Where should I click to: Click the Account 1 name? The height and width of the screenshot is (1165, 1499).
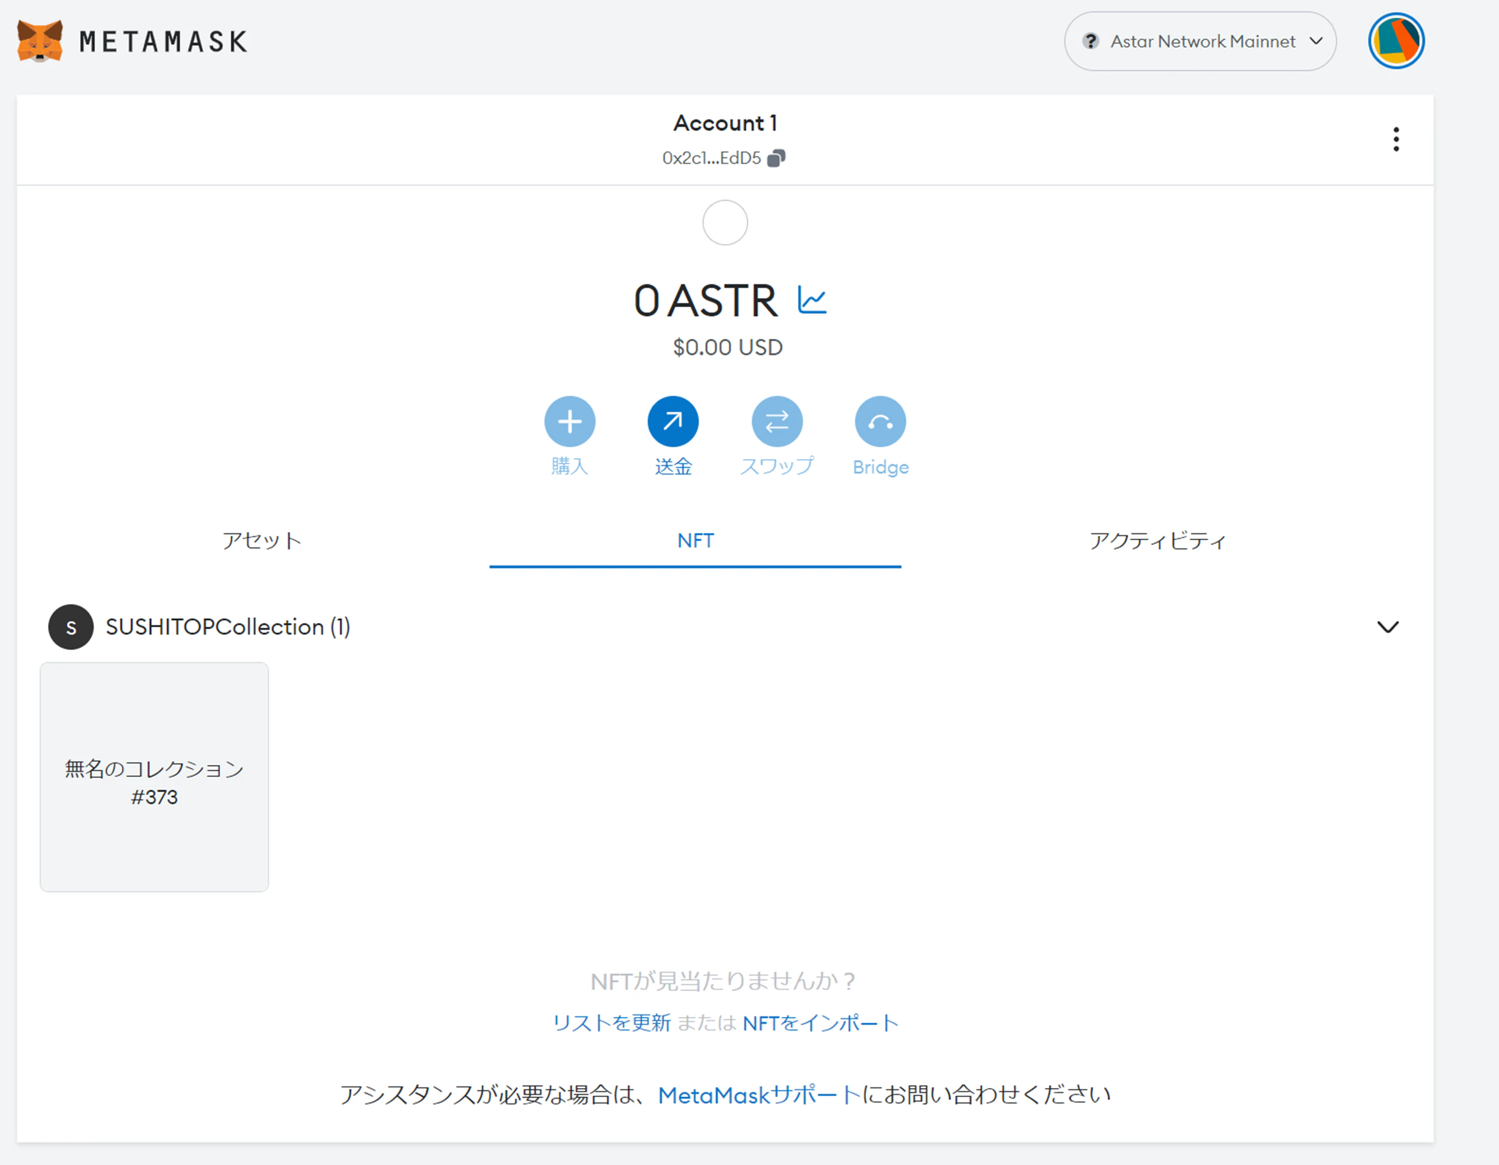coord(725,123)
